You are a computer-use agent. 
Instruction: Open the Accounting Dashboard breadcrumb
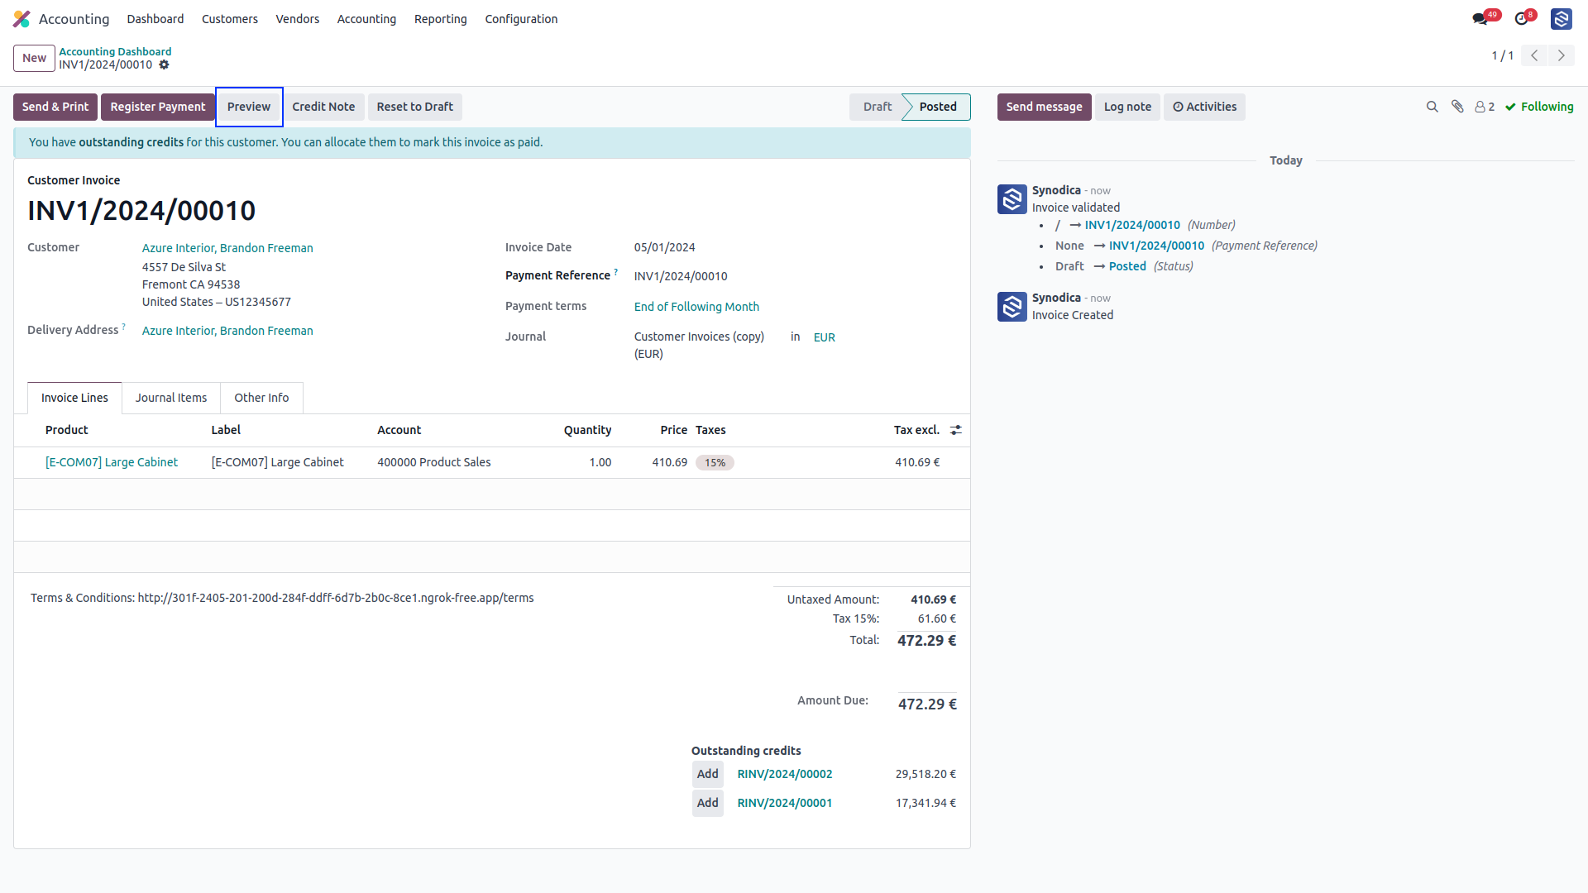click(115, 51)
